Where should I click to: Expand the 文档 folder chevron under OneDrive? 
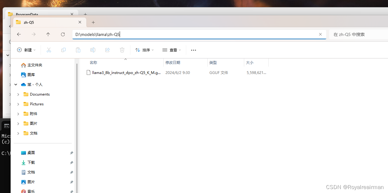tap(18, 133)
